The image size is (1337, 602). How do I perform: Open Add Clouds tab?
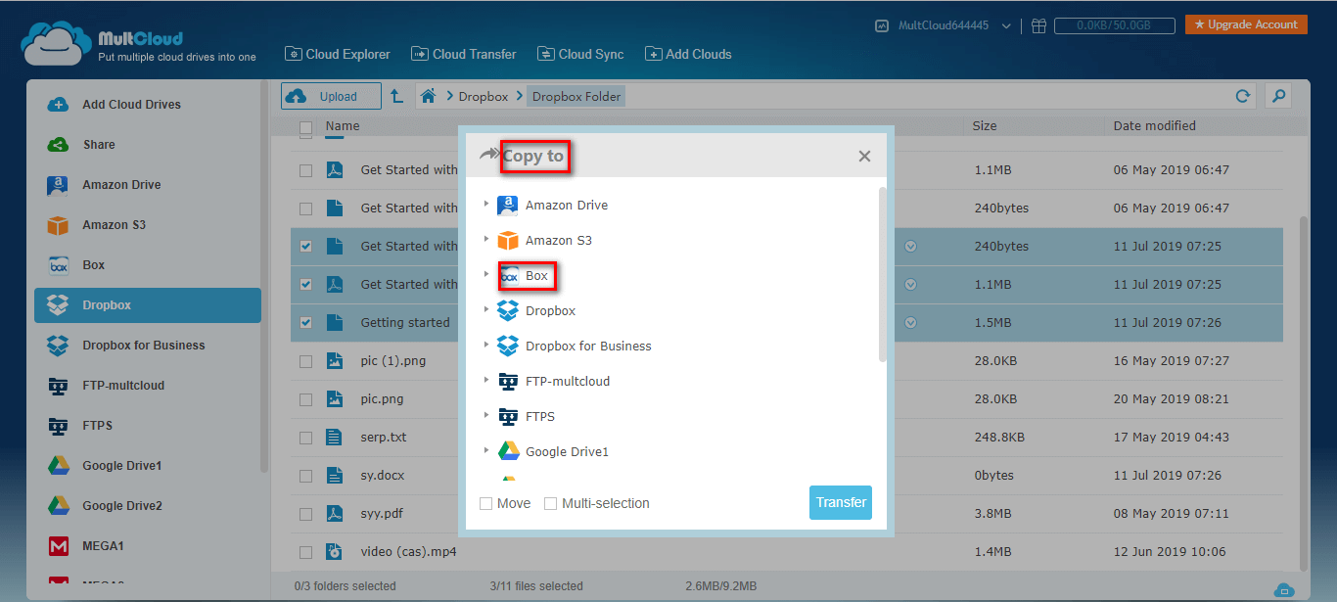tap(688, 55)
